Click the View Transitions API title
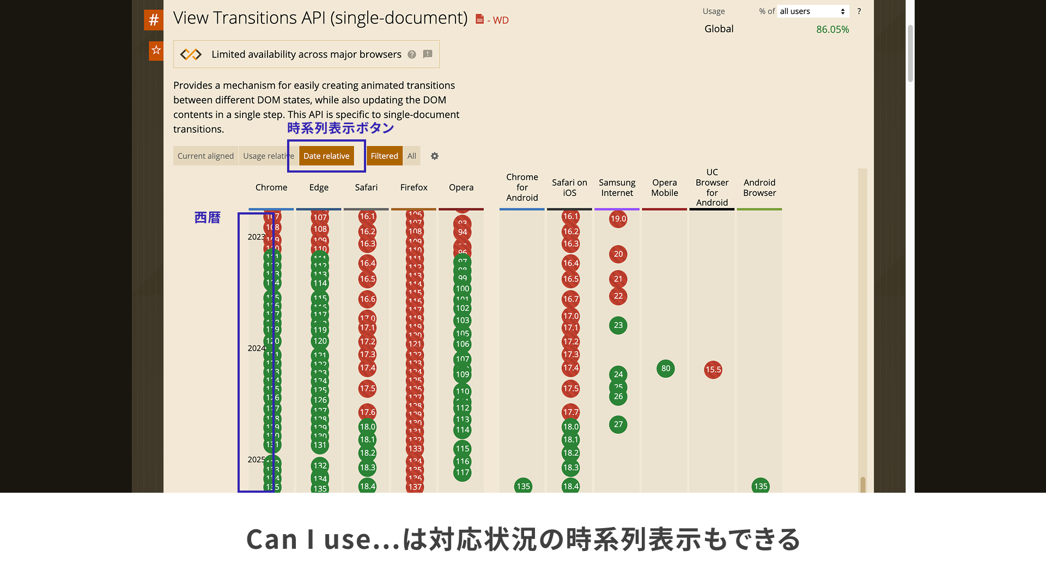This screenshot has width=1046, height=588. pos(320,18)
